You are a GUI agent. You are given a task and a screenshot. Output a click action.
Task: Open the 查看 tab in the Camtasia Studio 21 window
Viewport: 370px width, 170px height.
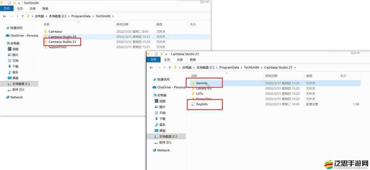coord(192,60)
